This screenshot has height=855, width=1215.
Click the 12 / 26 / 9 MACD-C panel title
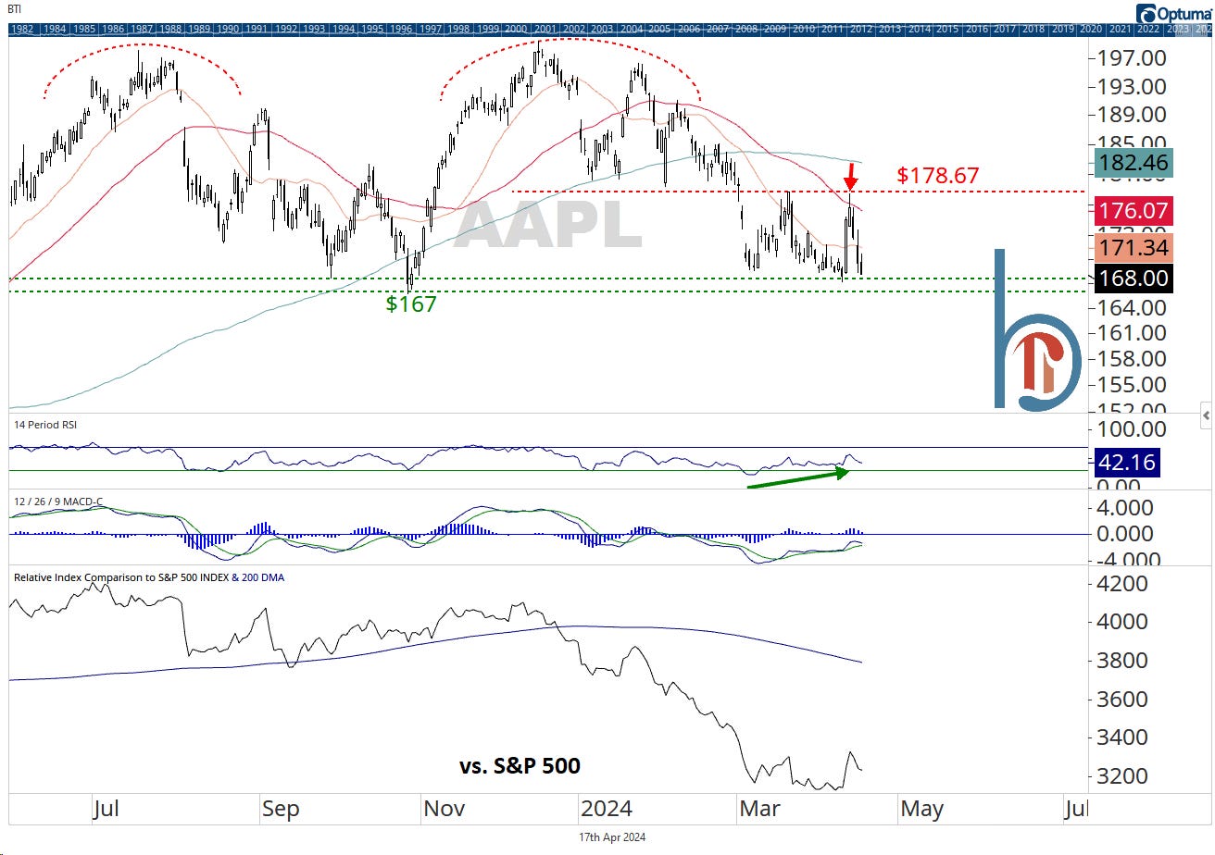(58, 502)
